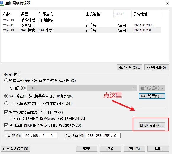Click the 添加网络 button
Viewport: 172px width, 154px height.
(x=129, y=67)
